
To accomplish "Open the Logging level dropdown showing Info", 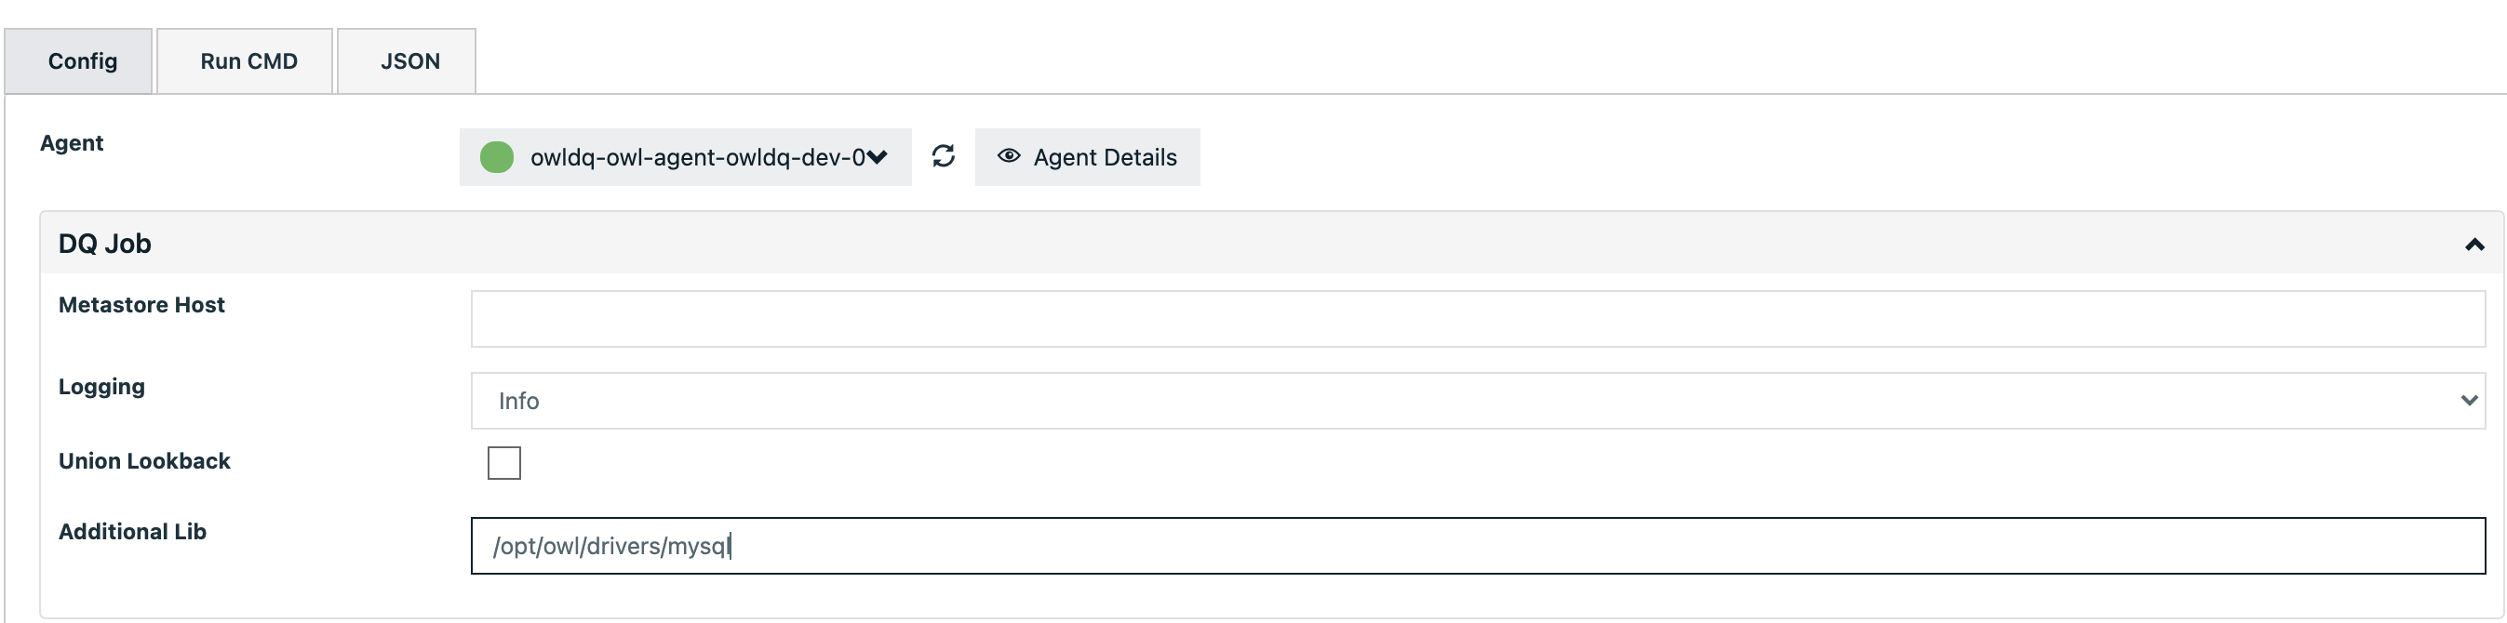I will point(1460,399).
